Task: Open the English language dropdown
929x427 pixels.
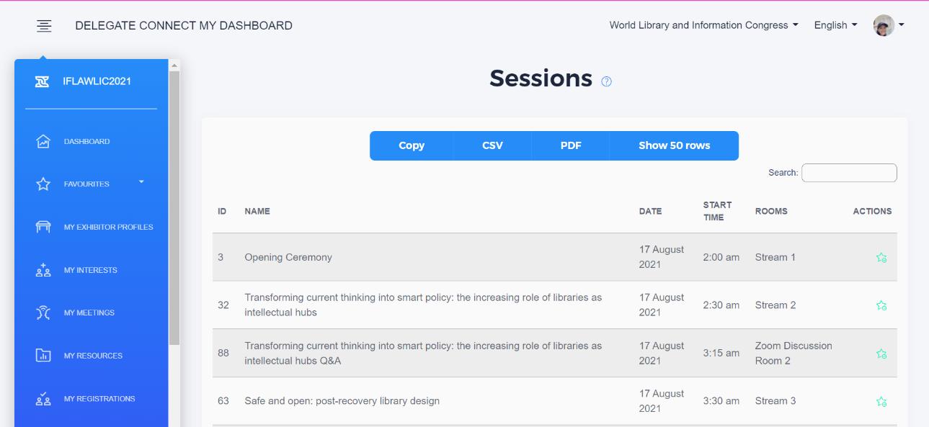Action: [835, 25]
